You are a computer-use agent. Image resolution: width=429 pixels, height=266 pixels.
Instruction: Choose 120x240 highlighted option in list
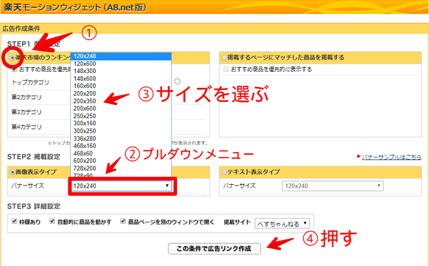121,56
